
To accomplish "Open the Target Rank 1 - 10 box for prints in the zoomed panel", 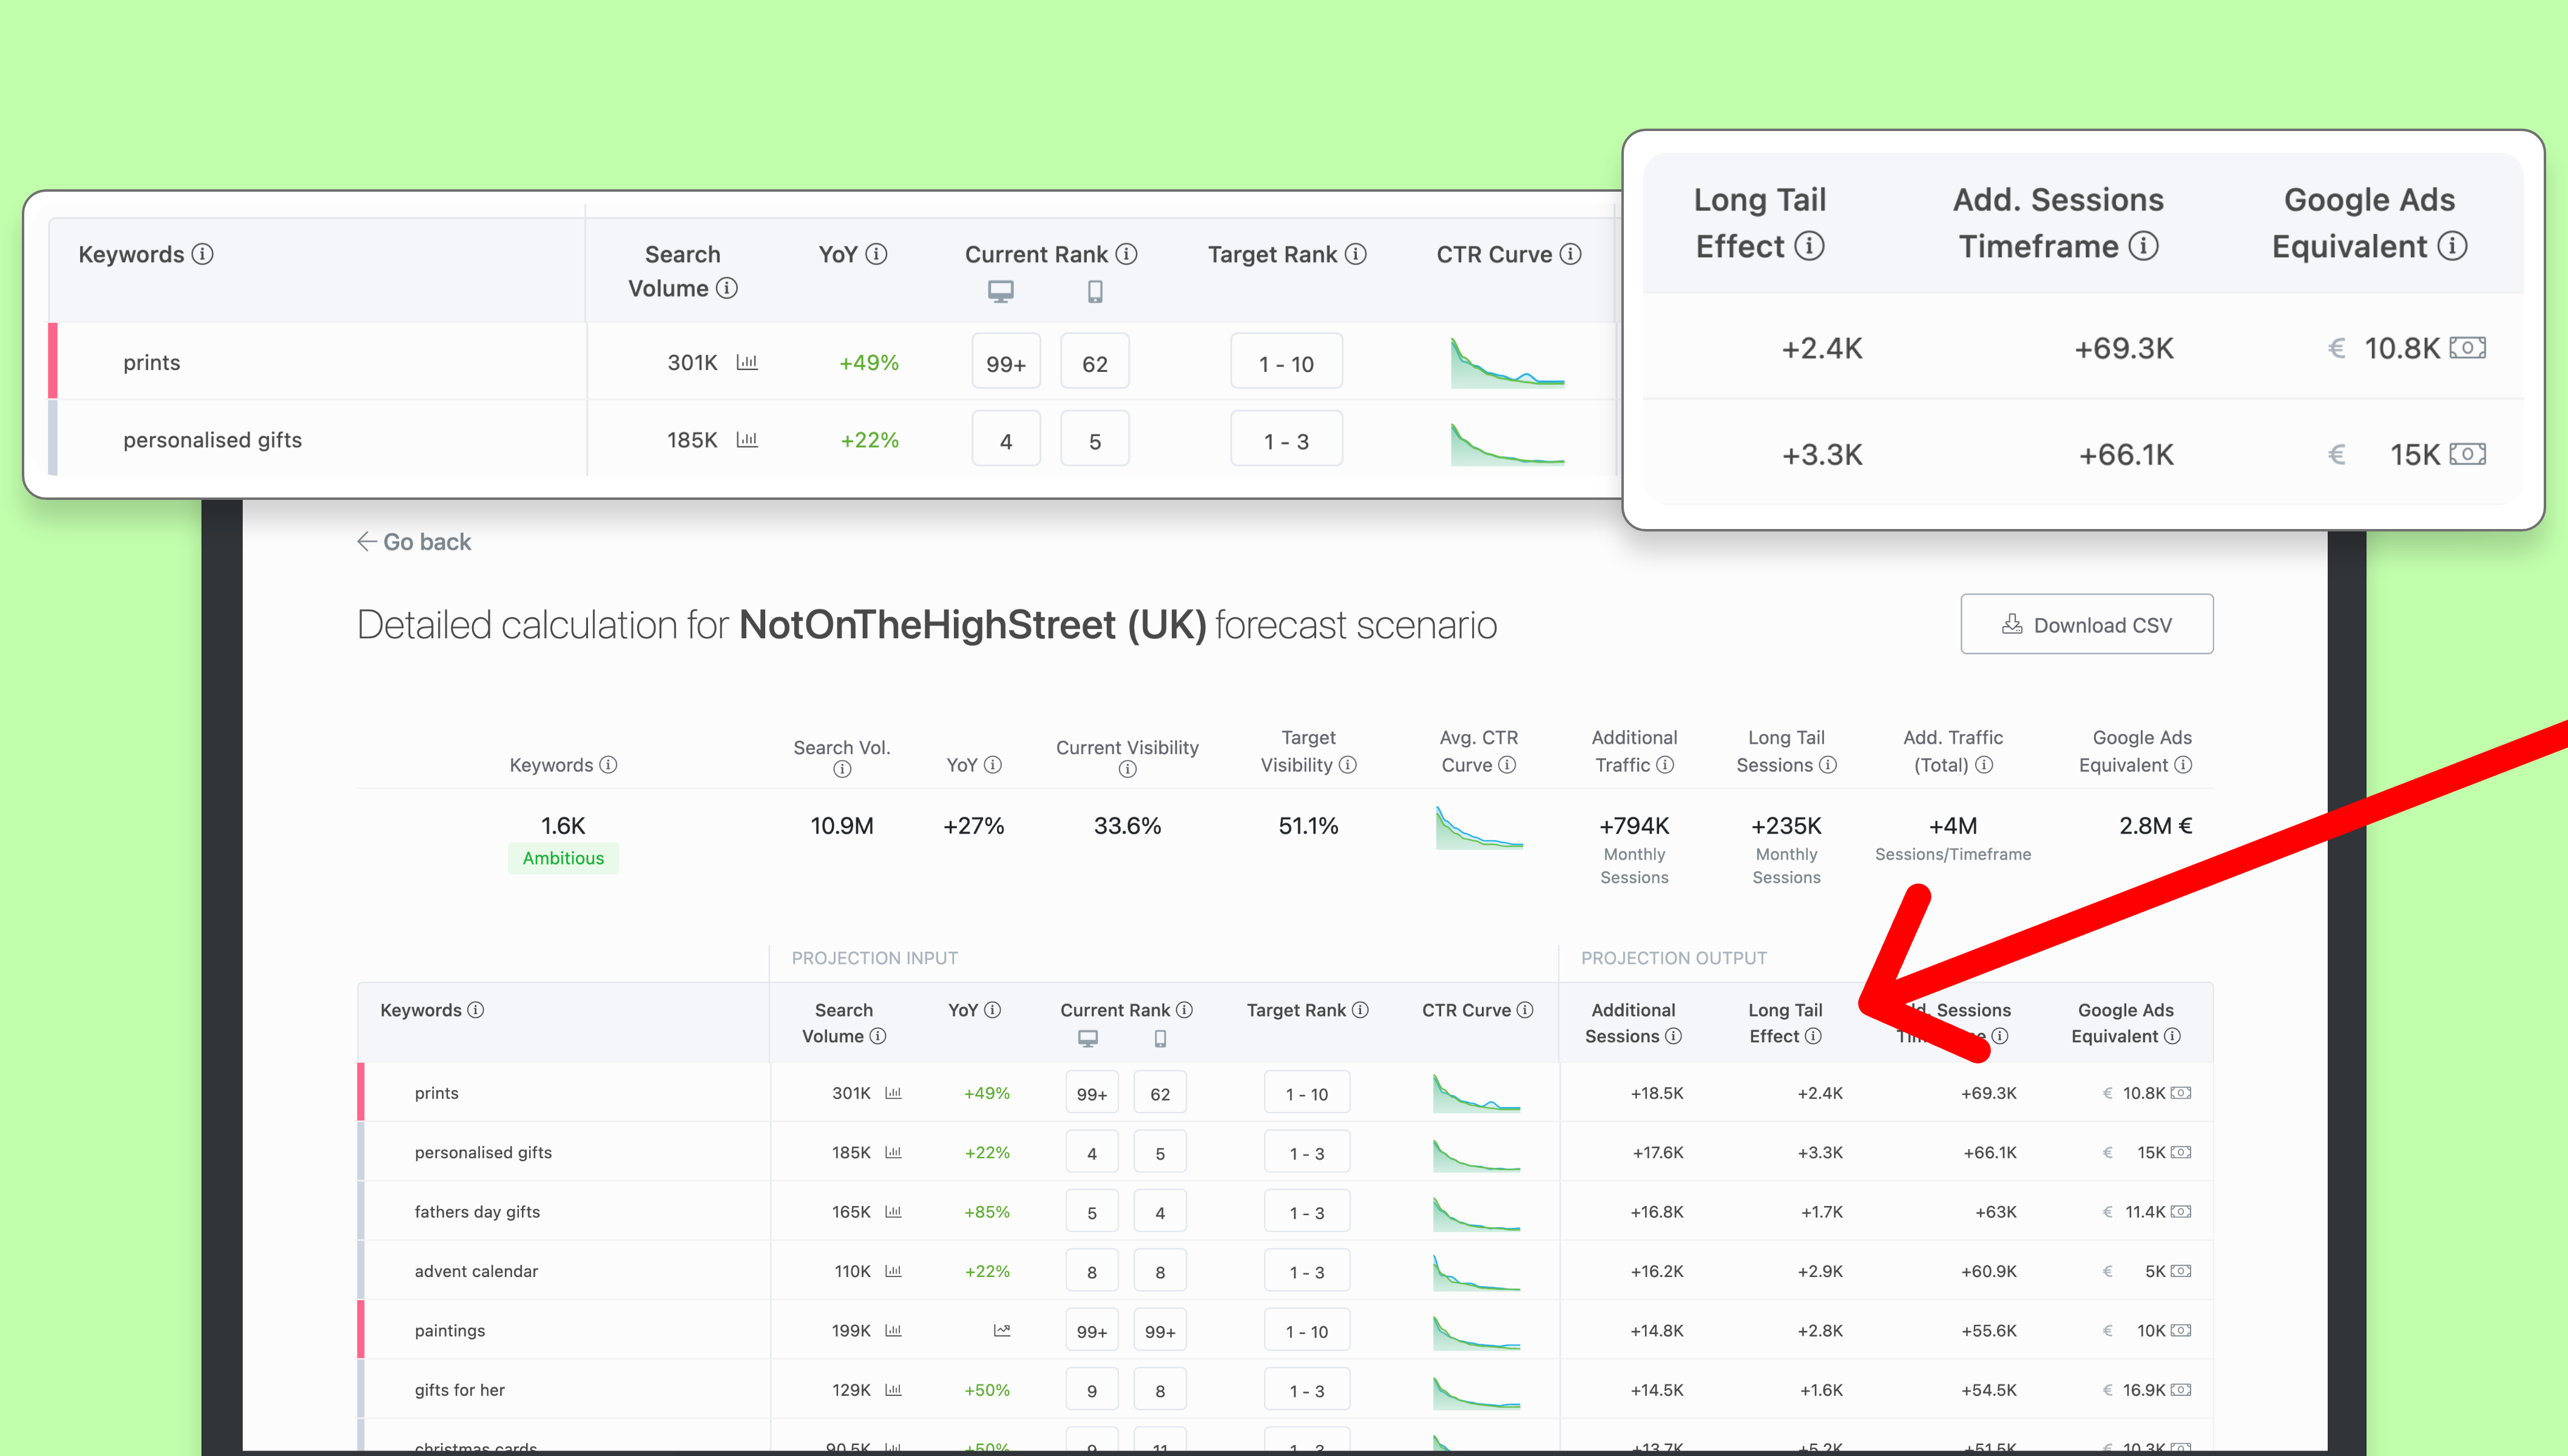I will [x=1286, y=361].
